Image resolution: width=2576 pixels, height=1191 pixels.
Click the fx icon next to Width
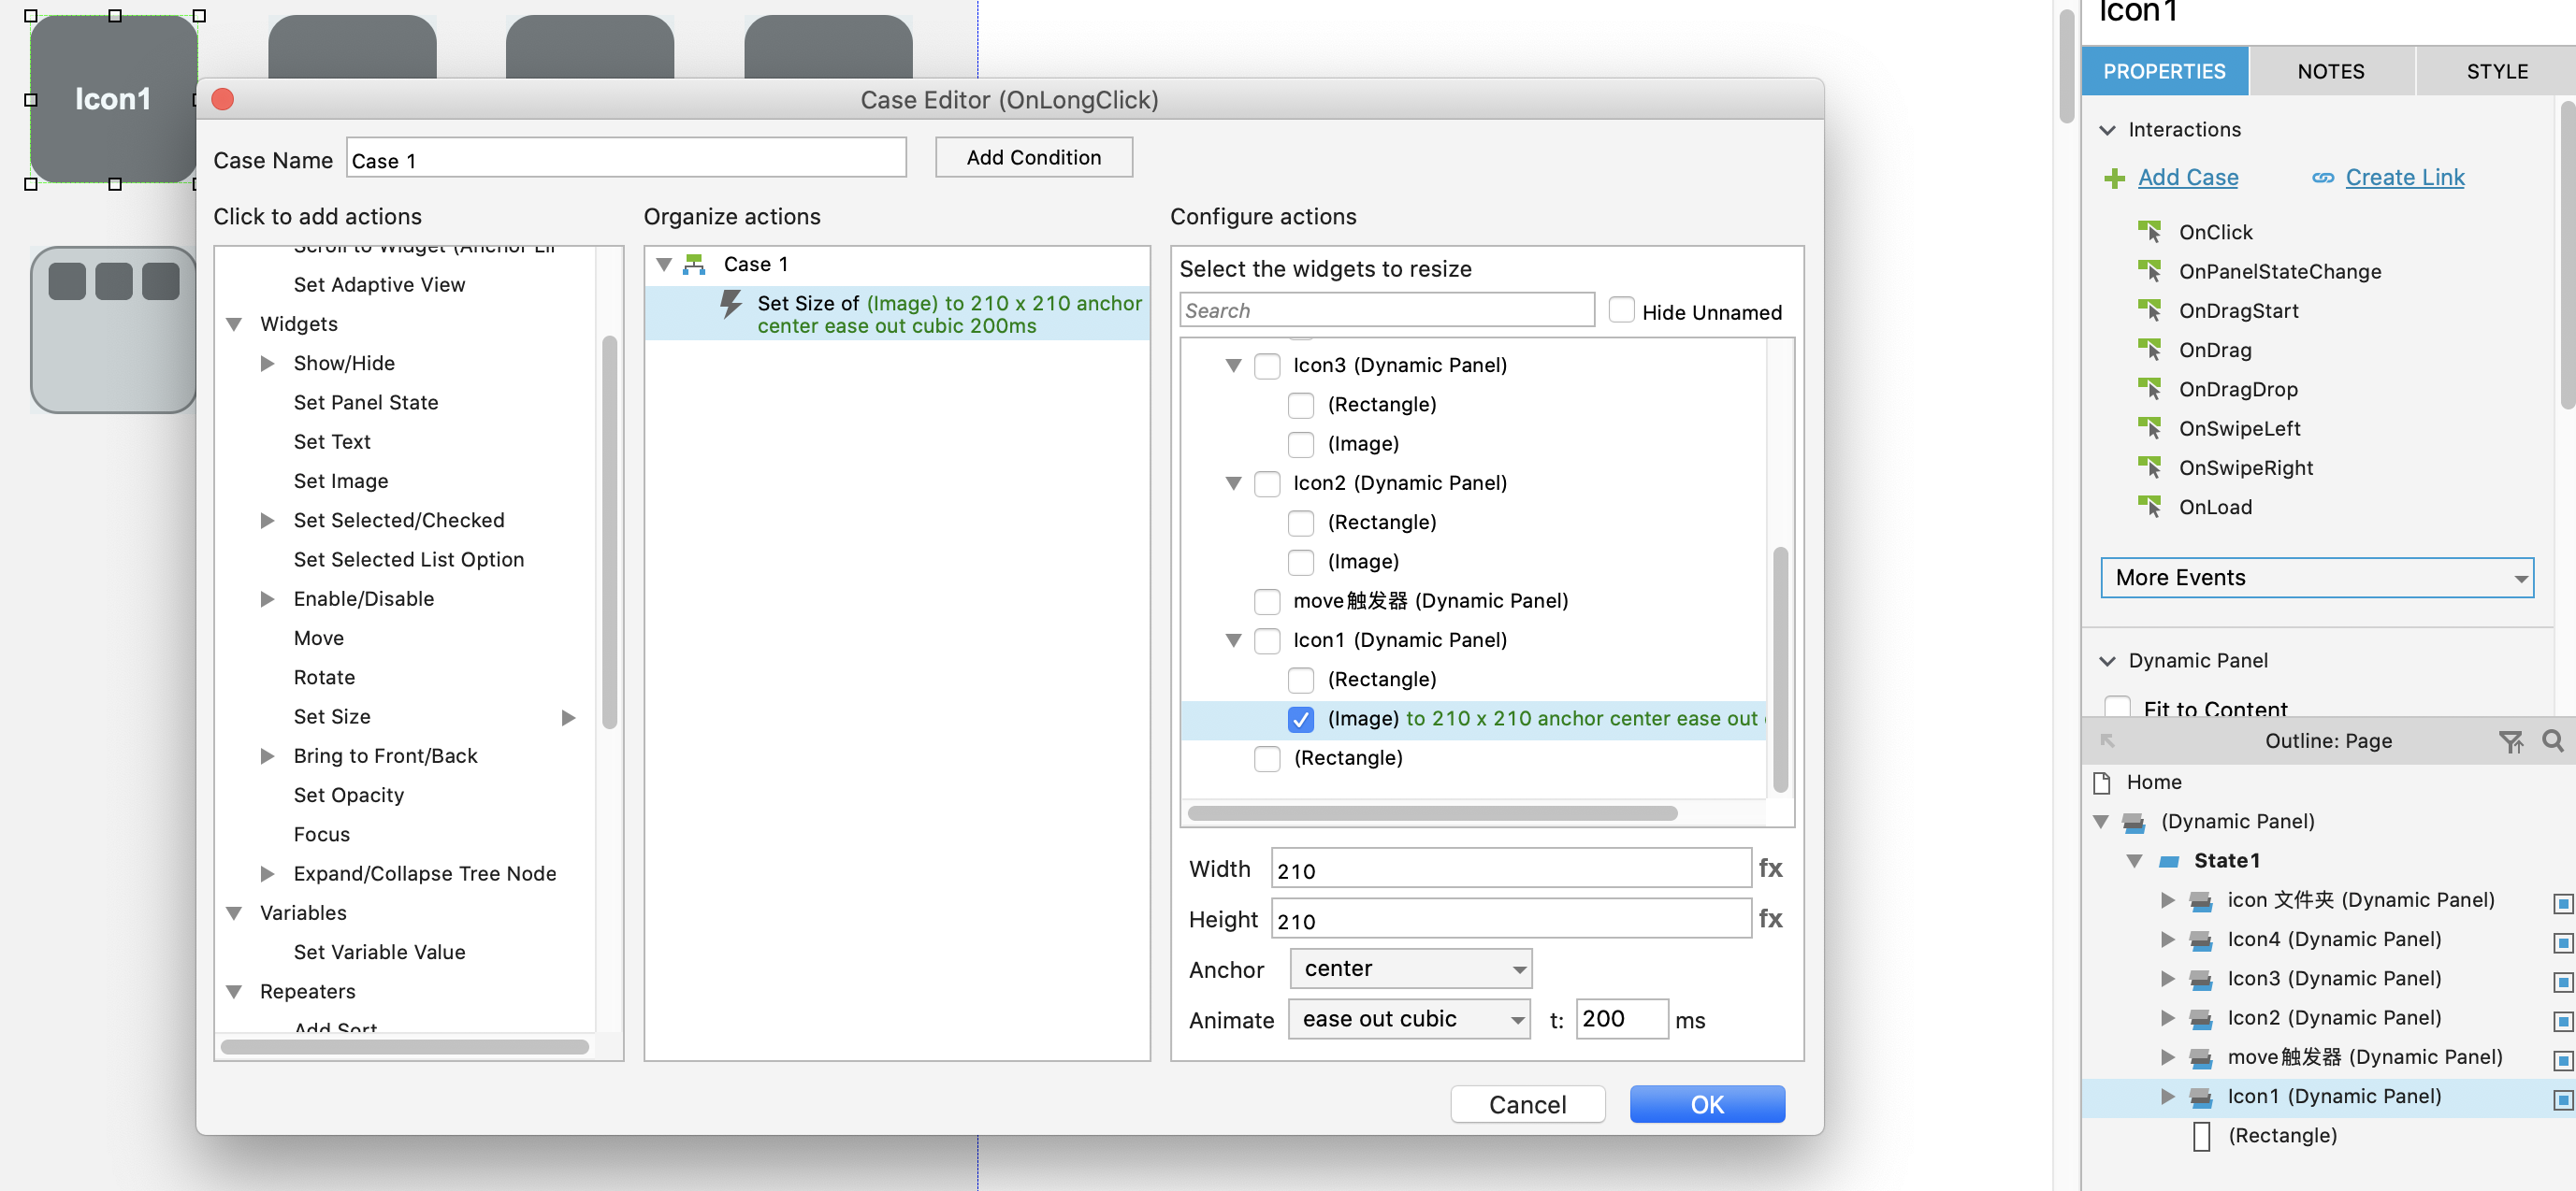pos(1769,868)
